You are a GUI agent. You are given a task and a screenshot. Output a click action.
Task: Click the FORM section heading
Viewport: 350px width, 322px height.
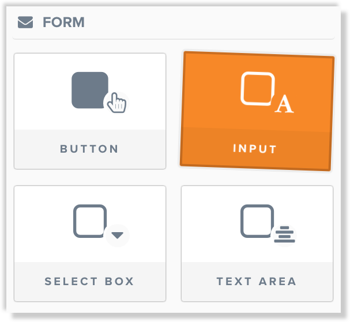tap(63, 22)
